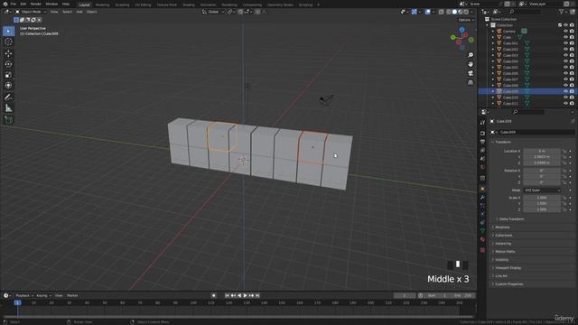Open the Edit menu
The height and width of the screenshot is (325, 578).
[23, 4]
